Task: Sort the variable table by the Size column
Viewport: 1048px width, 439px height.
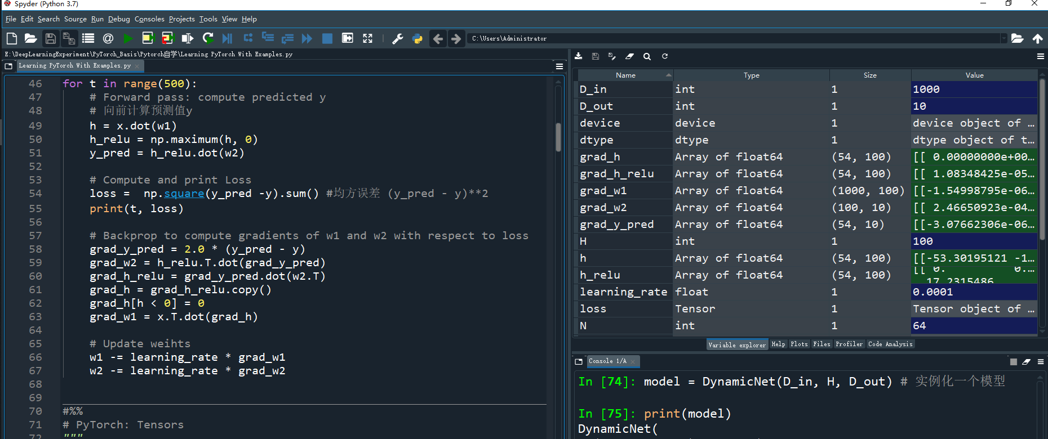Action: coord(870,75)
